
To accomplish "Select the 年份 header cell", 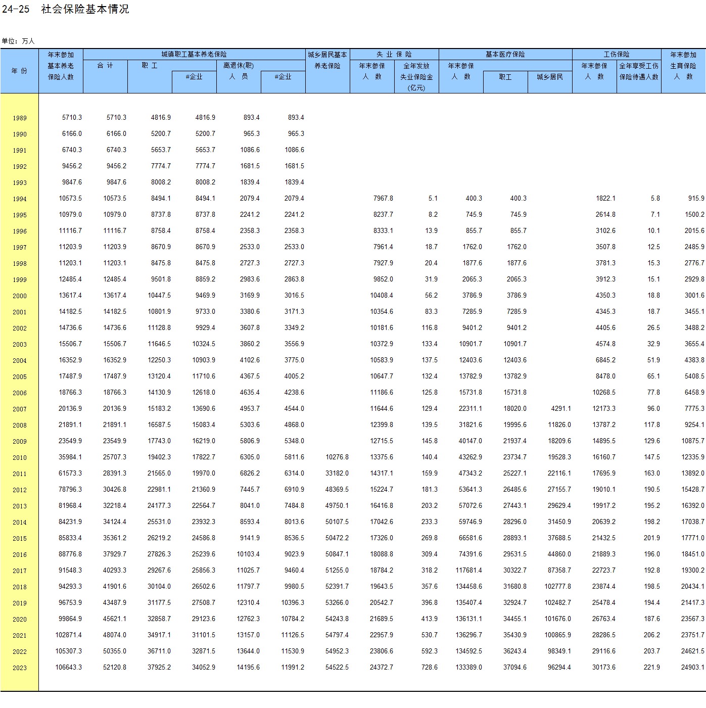I will tap(19, 71).
